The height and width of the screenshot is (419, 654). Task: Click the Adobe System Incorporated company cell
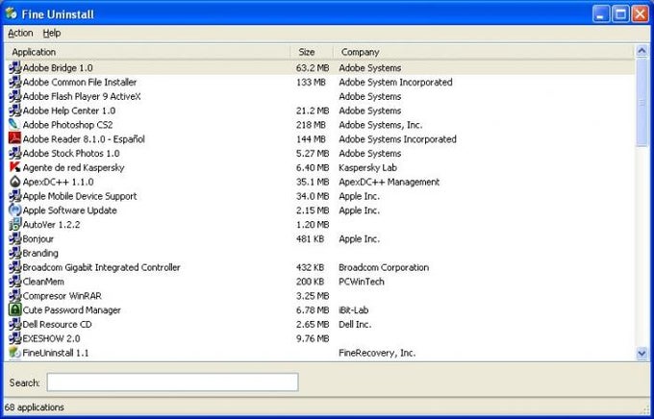(395, 82)
